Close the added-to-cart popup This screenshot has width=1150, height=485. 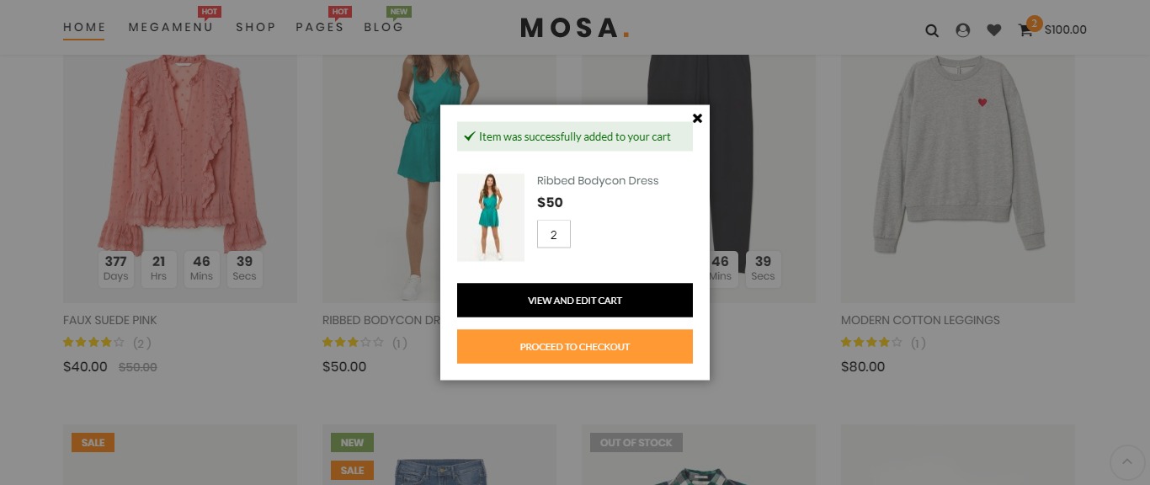point(697,119)
